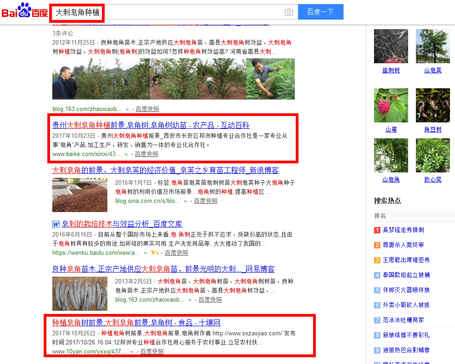
Task: Expand the arrow beside the wenku.baidu.com URL
Action: pyautogui.click(x=146, y=253)
